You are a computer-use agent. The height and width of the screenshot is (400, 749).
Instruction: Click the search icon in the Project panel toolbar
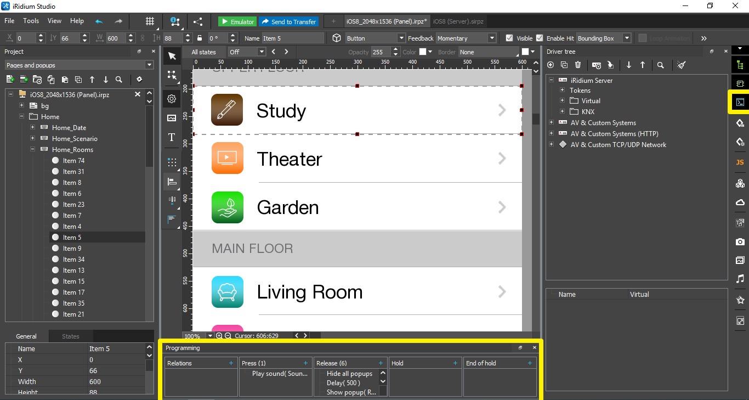(x=119, y=79)
